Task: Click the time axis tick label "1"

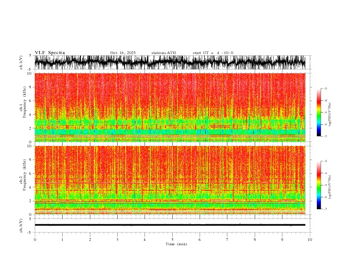Action: pyautogui.click(x=62, y=240)
